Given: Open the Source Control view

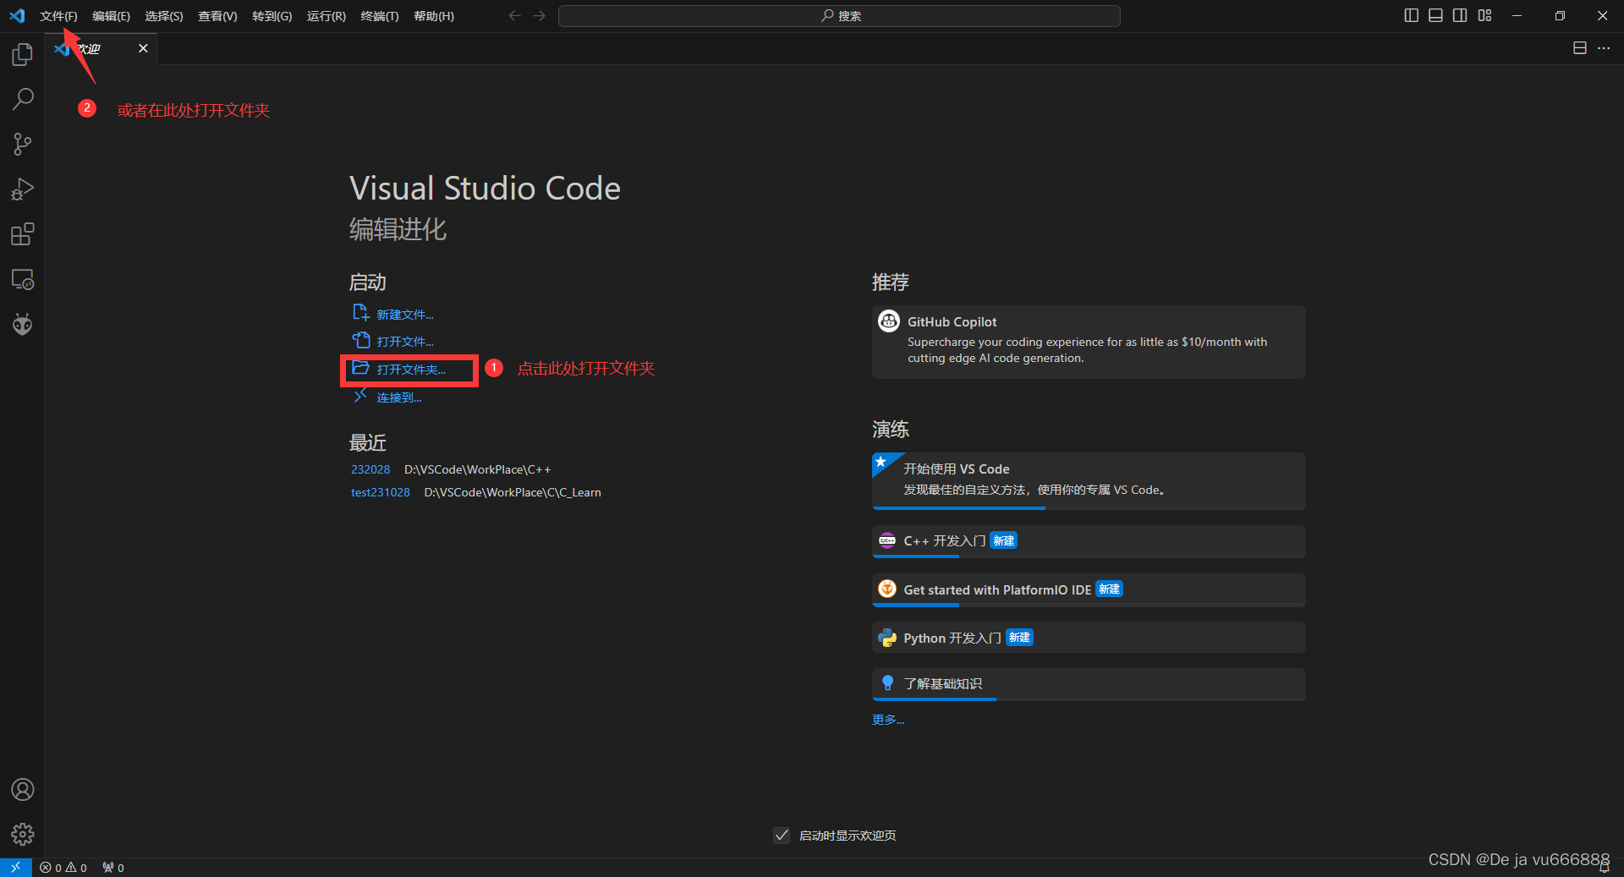Looking at the screenshot, I should (x=23, y=145).
